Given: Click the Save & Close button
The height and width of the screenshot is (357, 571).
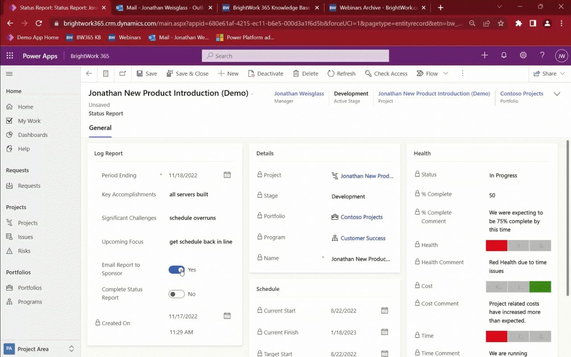Looking at the screenshot, I should pyautogui.click(x=187, y=73).
